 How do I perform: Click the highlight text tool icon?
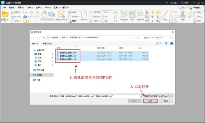(152, 12)
